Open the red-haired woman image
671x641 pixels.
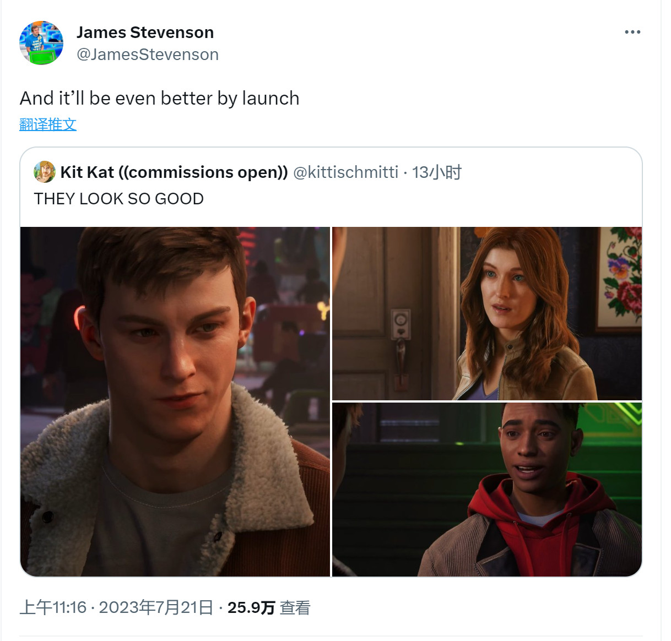coord(487,313)
